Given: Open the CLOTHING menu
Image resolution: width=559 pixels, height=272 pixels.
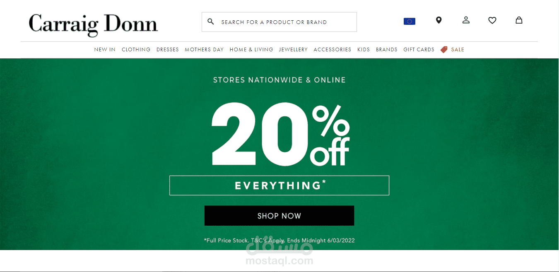Looking at the screenshot, I should [x=136, y=50].
